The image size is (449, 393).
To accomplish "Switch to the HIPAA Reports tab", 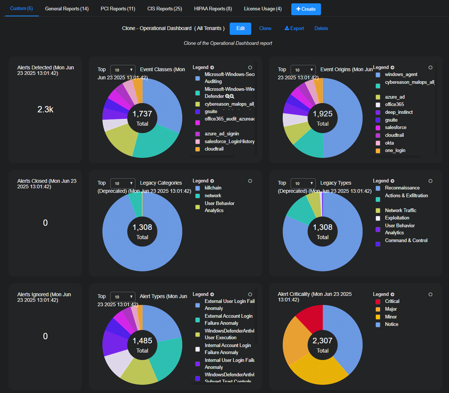I will point(213,8).
